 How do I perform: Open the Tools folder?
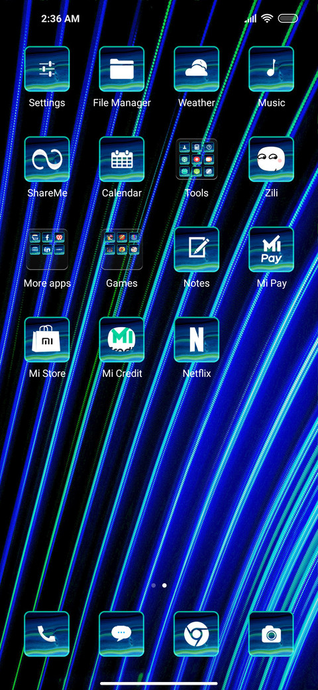(x=196, y=159)
